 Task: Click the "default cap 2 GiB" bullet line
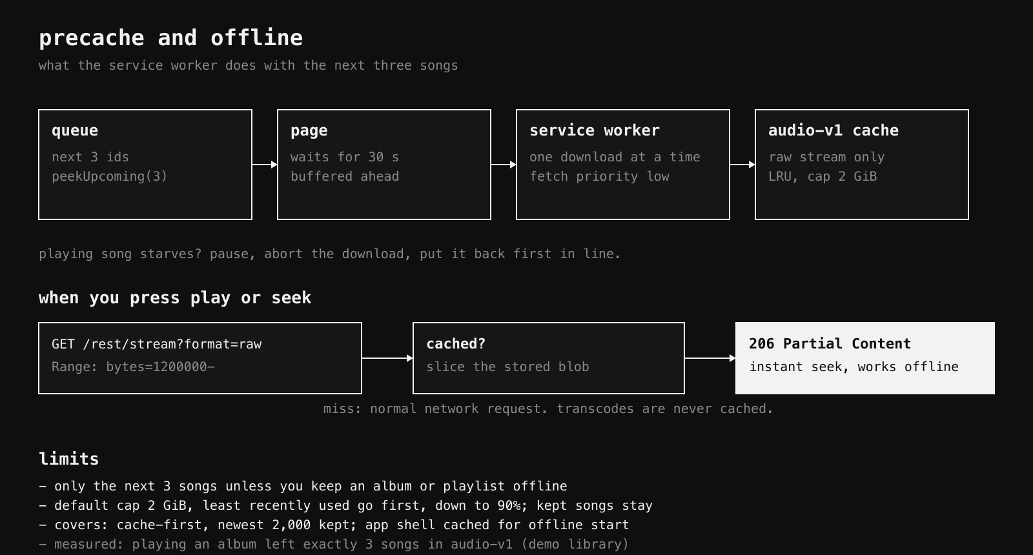coord(345,505)
